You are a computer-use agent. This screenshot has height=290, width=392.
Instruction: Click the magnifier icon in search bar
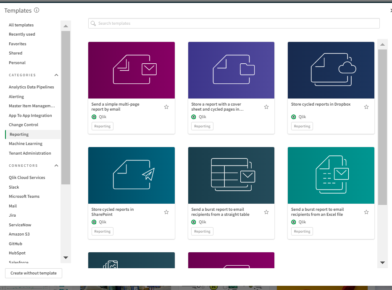pos(93,23)
